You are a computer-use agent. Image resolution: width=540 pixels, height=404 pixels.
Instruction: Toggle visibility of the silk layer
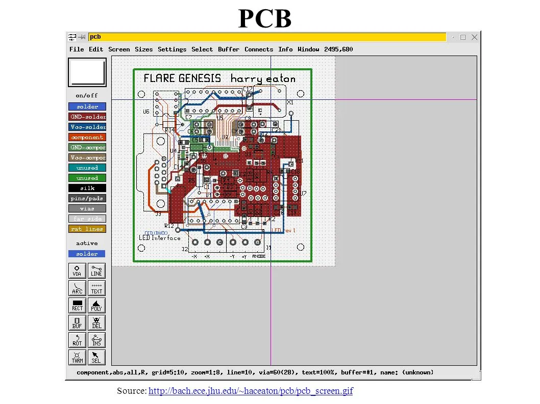[87, 188]
